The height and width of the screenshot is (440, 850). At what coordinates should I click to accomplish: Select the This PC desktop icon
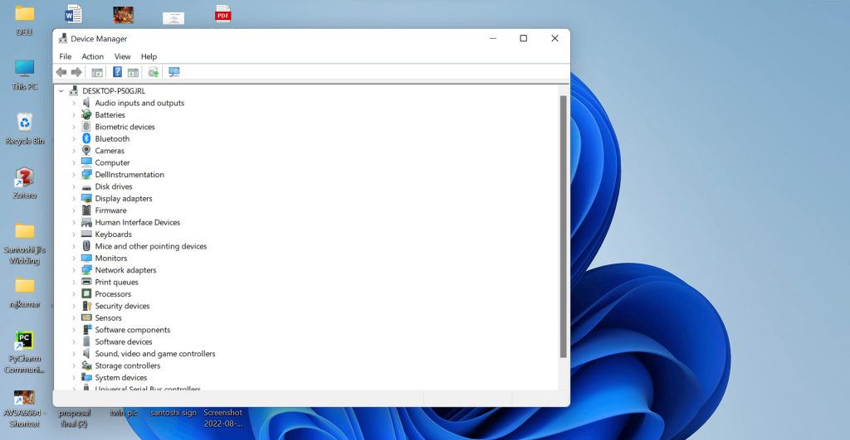pos(24,75)
